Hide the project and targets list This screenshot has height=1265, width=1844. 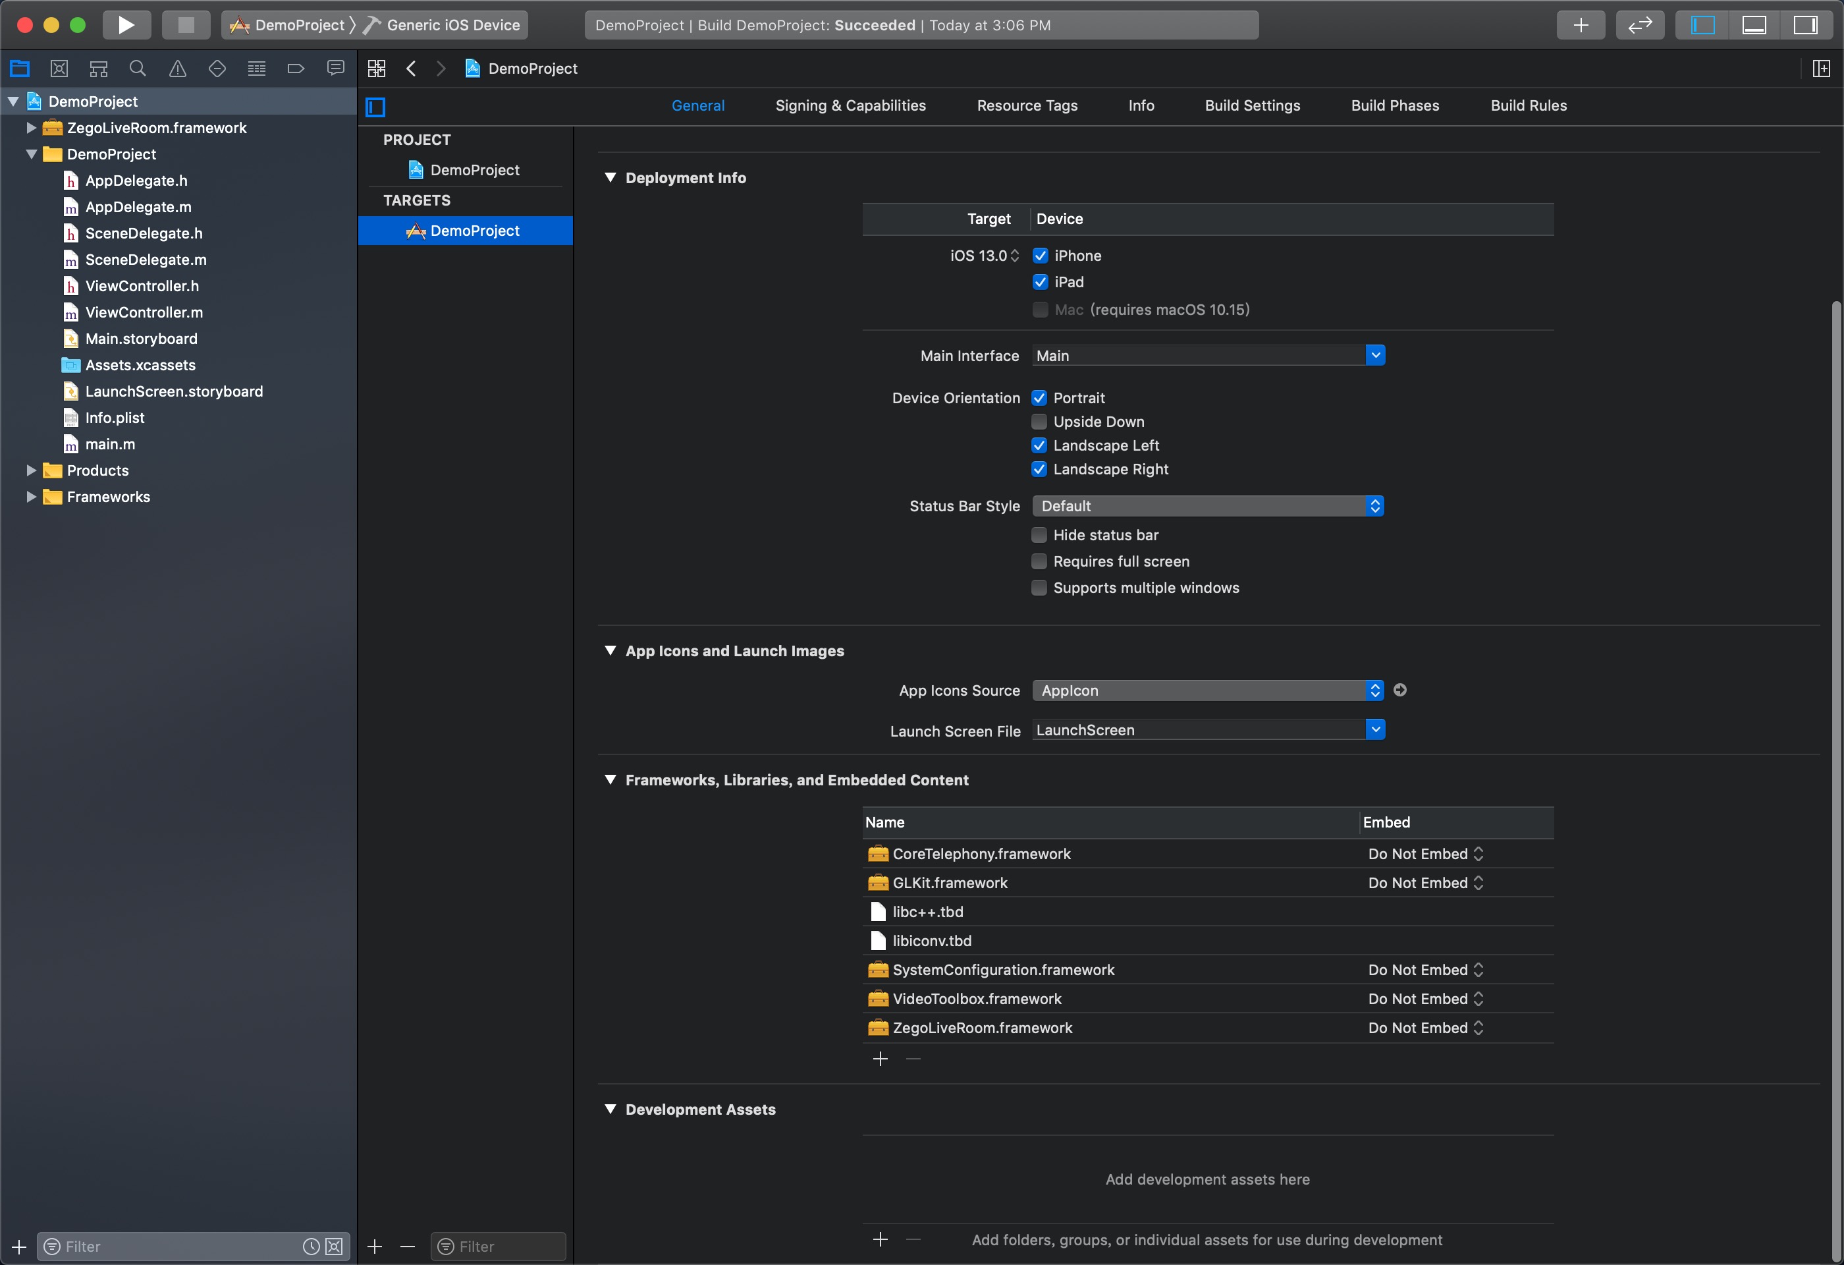tap(375, 106)
